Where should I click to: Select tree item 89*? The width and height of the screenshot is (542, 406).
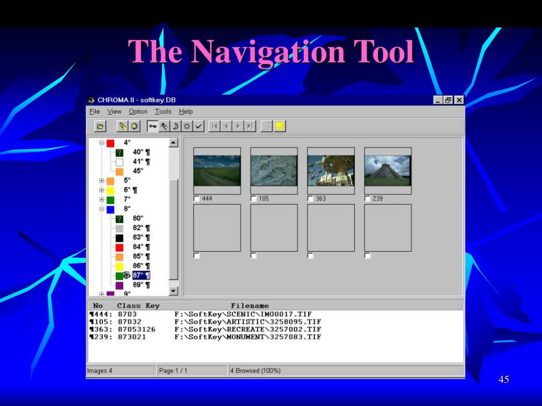point(141,285)
